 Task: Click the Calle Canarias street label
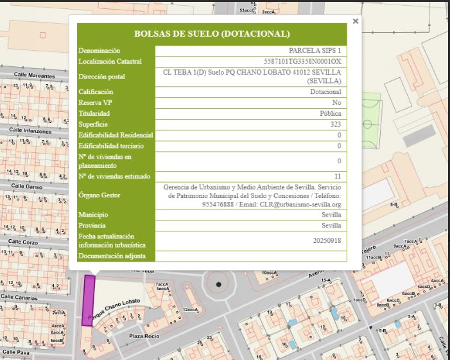[x=19, y=298]
